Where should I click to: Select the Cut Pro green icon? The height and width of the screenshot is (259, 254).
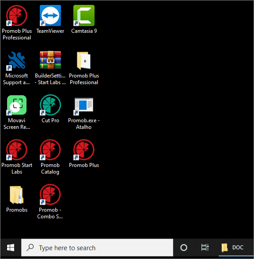pos(50,105)
